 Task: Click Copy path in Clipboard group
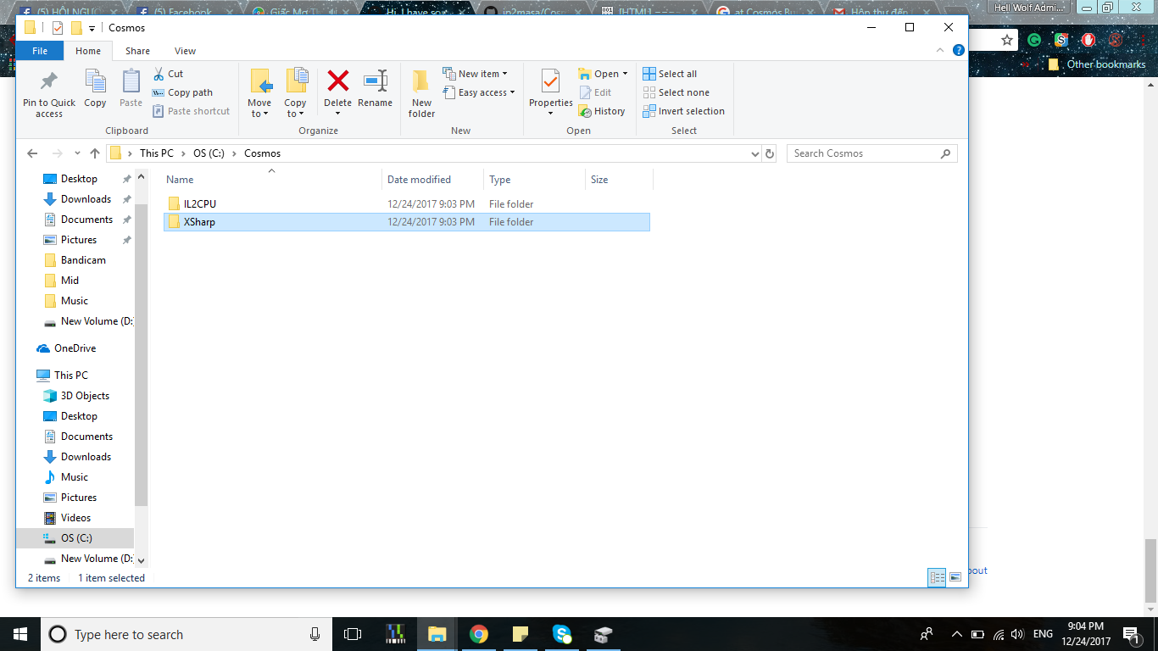182,92
